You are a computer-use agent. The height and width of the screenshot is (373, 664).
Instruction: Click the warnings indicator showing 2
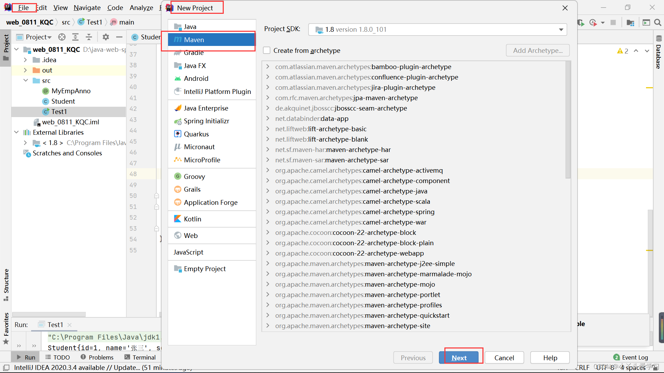(x=622, y=51)
